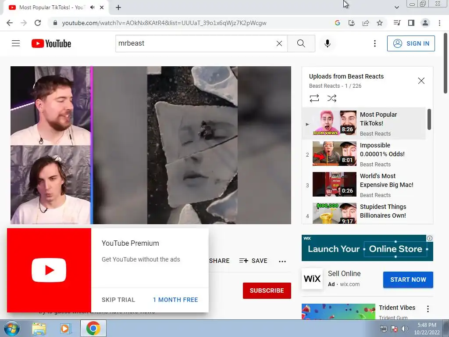
Task: Click the video player area
Action: (151, 145)
